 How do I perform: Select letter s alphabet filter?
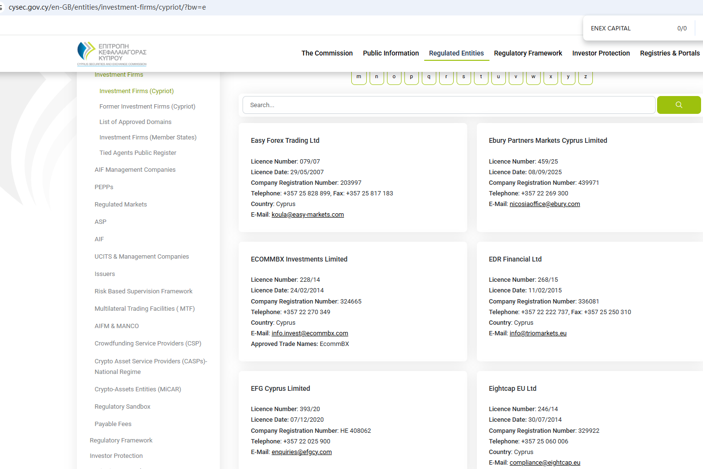pos(463,77)
